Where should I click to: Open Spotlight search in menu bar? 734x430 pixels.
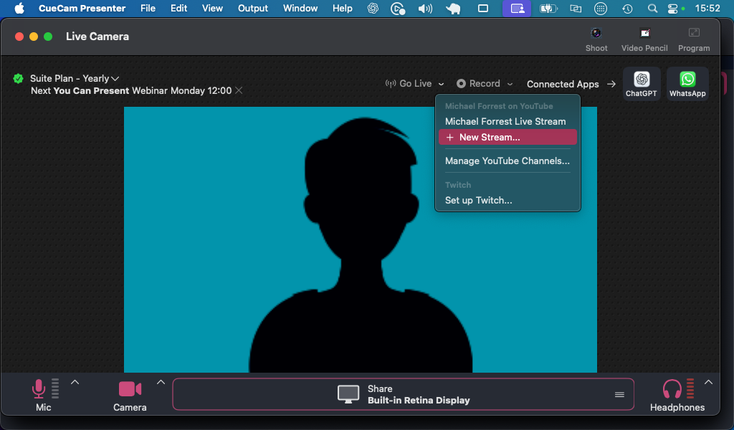point(652,9)
